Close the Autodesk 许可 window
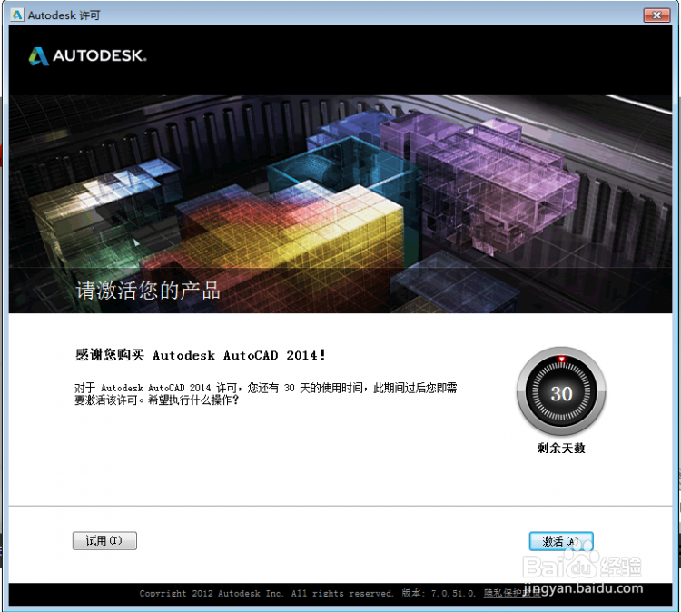681x612 pixels. coord(657,15)
